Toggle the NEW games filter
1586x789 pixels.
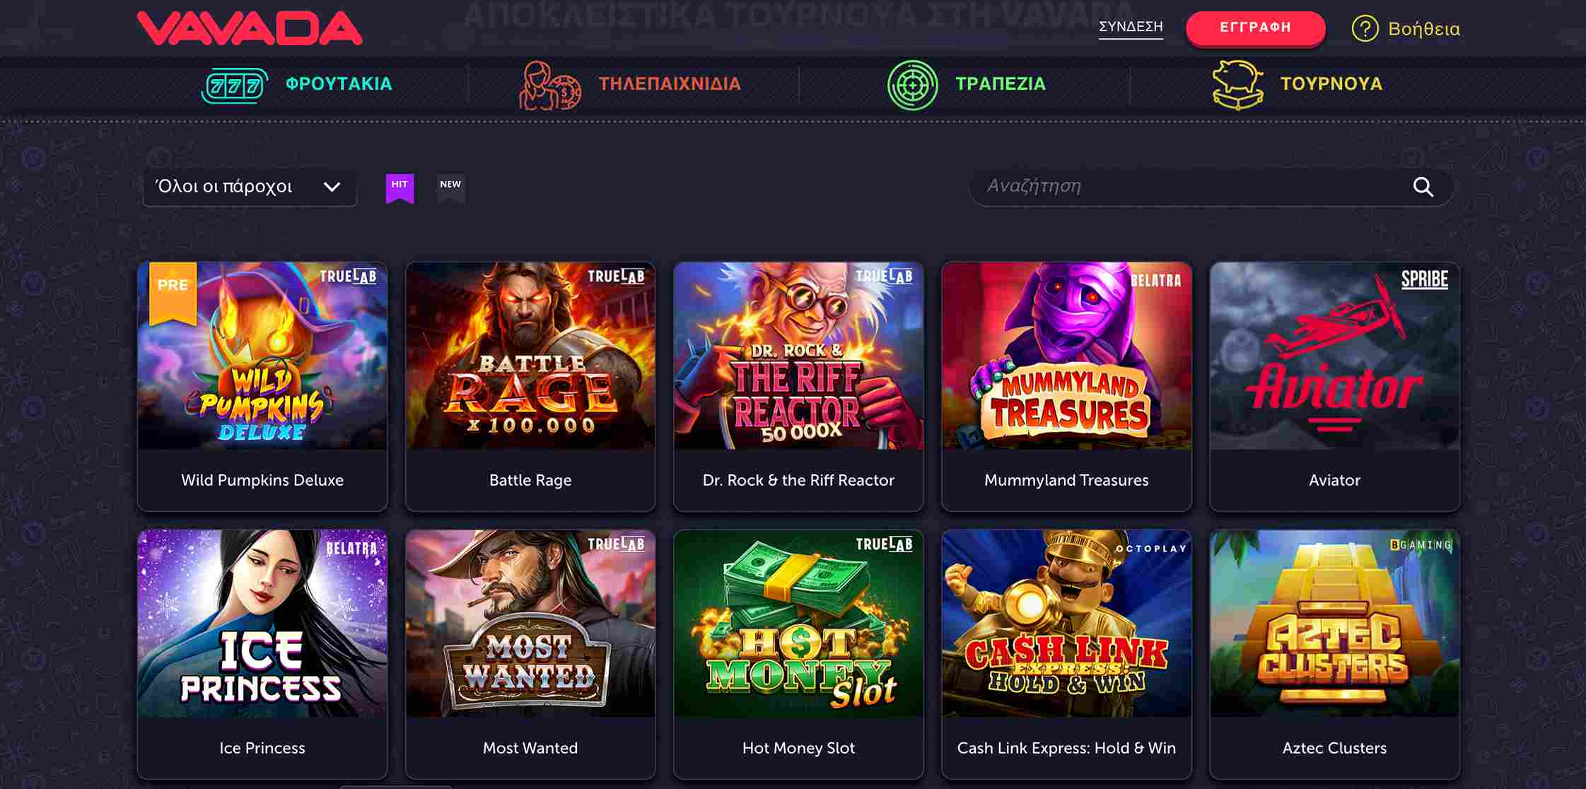coord(450,187)
